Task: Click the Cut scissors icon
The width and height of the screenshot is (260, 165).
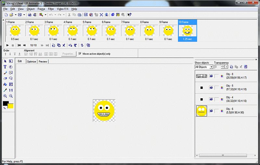Action: point(69,15)
